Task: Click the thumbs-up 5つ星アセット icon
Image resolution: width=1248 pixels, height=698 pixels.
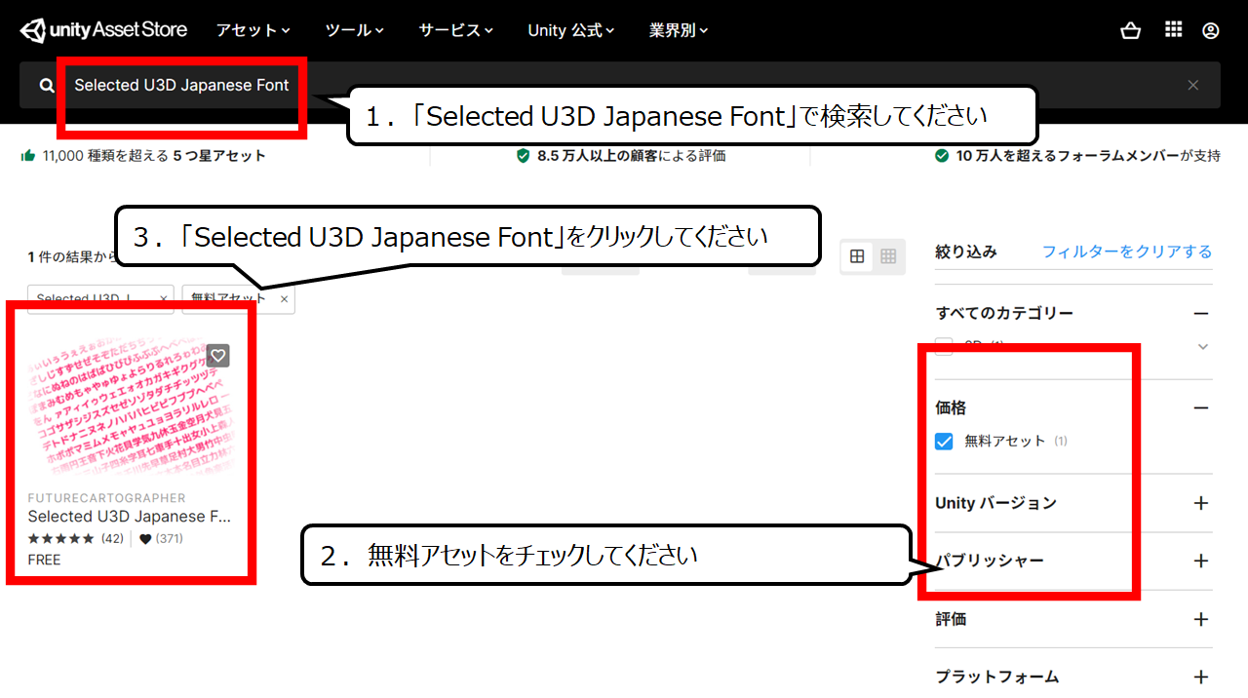Action: click(x=28, y=156)
